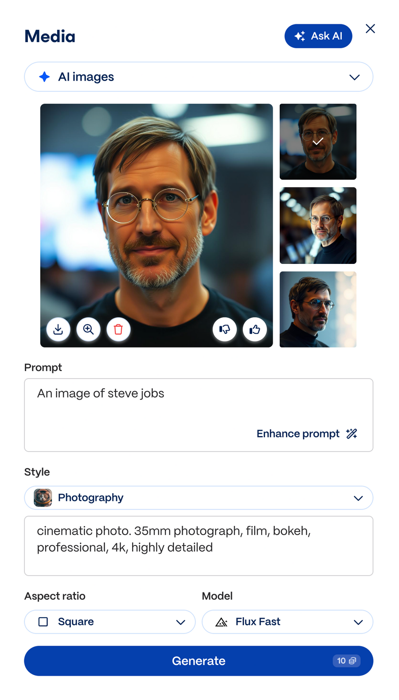
Task: Open the Aspect ratio dropdown
Action: (x=181, y=622)
